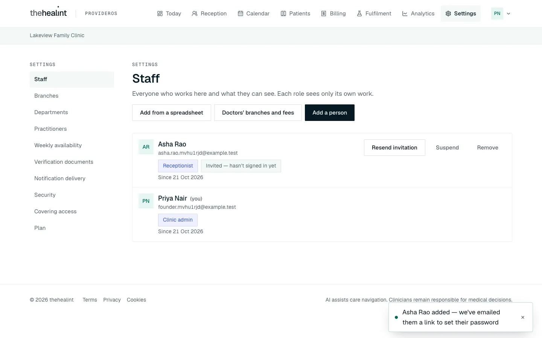Open the Privacy link in footer
The width and height of the screenshot is (542, 338).
click(112, 300)
